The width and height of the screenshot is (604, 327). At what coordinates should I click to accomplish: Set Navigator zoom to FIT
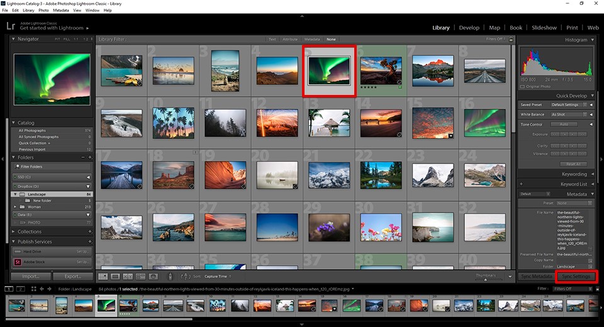coord(57,39)
